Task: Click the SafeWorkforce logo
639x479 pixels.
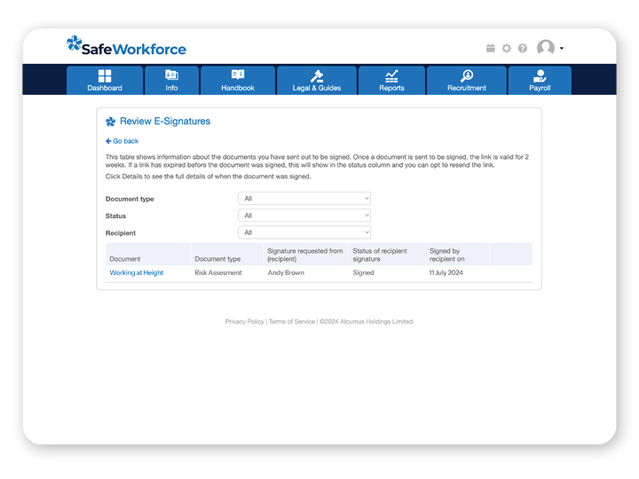Action: (x=126, y=47)
